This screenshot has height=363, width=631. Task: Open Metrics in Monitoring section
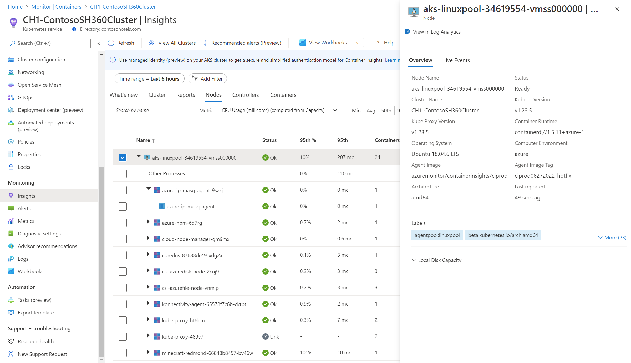click(26, 221)
